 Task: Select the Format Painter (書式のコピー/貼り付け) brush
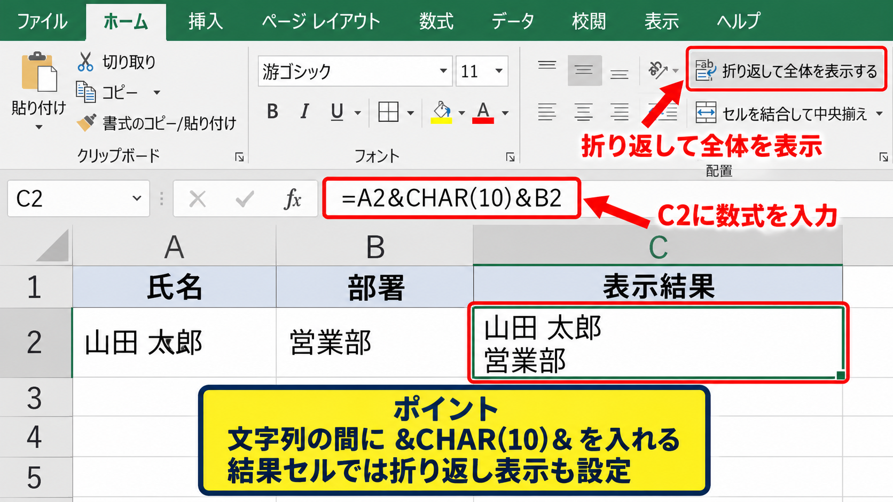pyautogui.click(x=87, y=123)
